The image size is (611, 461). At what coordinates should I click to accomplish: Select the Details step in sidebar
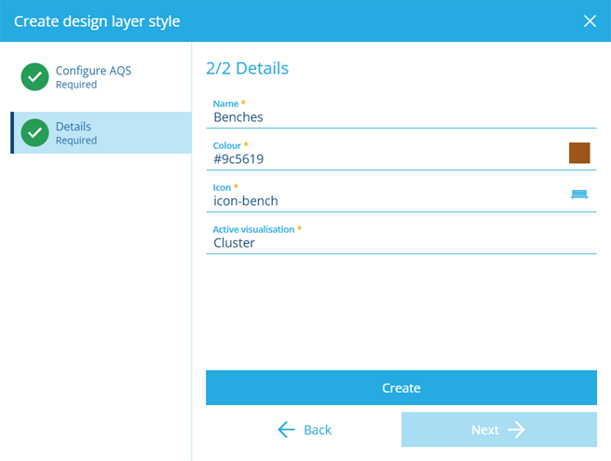[x=101, y=132]
